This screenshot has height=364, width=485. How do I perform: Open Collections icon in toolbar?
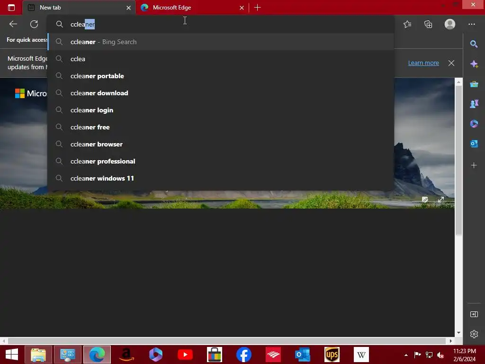coord(428,24)
